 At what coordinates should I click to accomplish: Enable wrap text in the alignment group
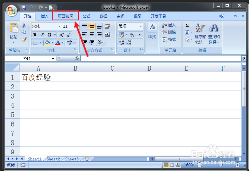107,26
